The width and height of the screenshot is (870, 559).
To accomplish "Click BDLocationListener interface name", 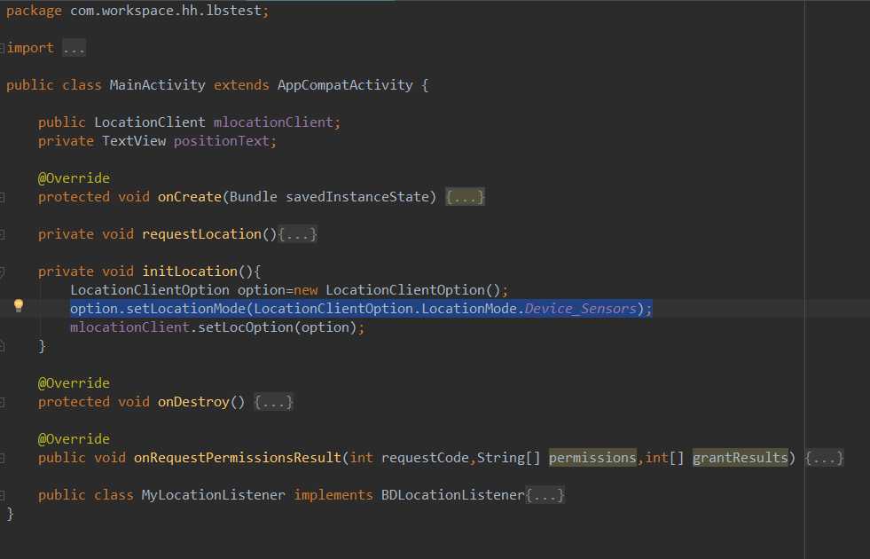I will pyautogui.click(x=453, y=495).
